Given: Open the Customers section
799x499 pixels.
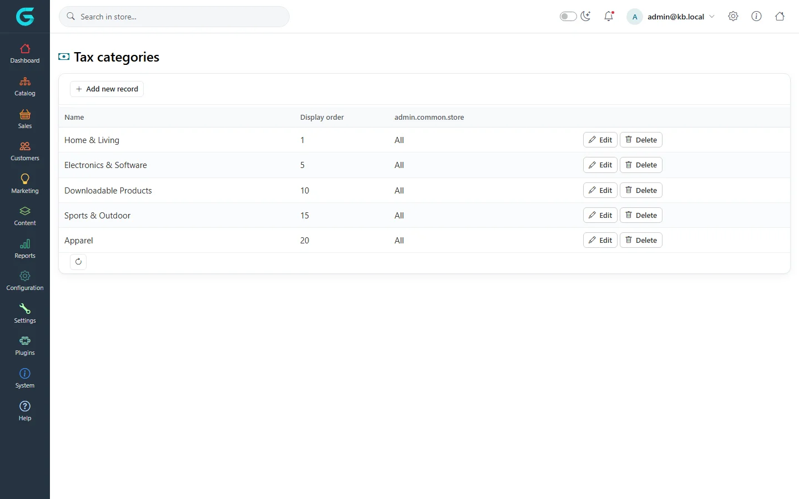Looking at the screenshot, I should point(25,151).
